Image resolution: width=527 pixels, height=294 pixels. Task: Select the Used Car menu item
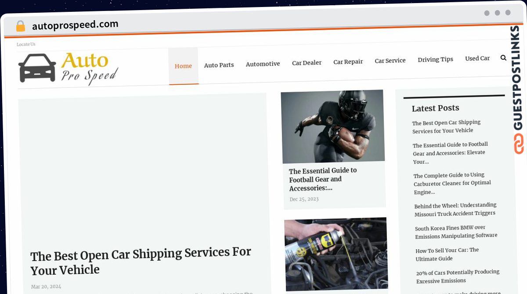pyautogui.click(x=477, y=58)
